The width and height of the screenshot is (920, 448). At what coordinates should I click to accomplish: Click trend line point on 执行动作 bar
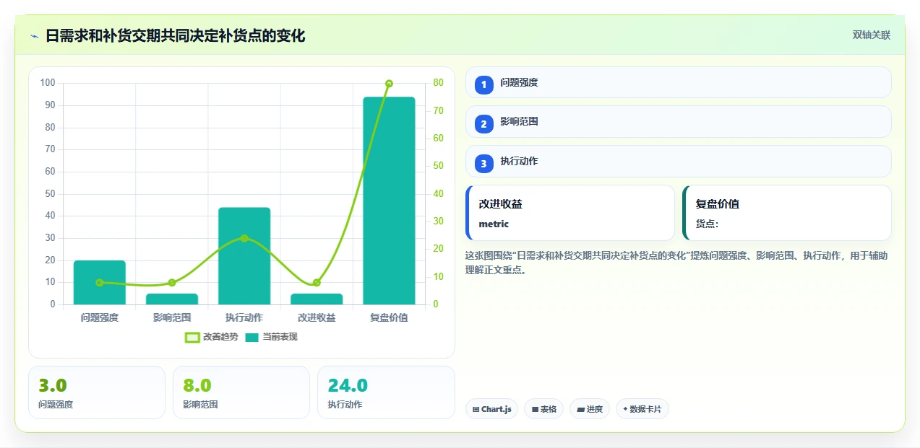click(244, 238)
